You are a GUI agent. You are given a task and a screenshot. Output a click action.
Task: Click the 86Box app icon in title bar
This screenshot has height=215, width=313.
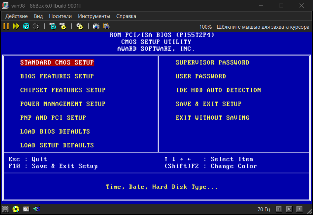pos(5,6)
